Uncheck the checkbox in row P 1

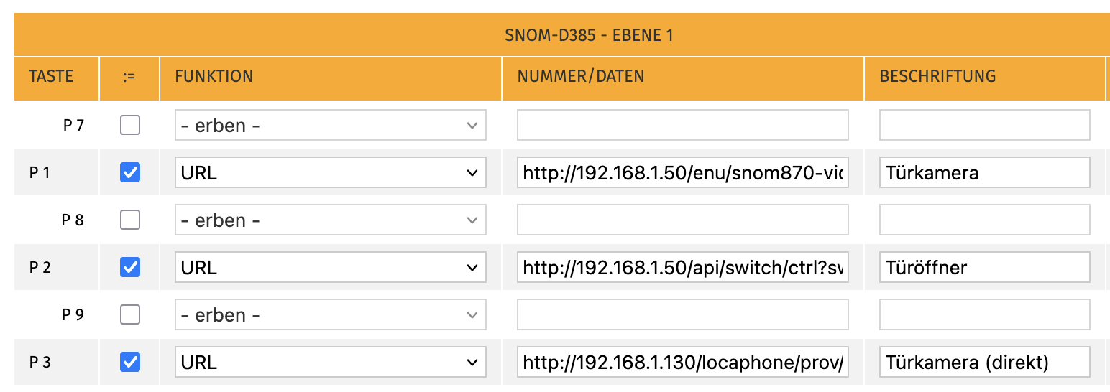[x=130, y=173]
